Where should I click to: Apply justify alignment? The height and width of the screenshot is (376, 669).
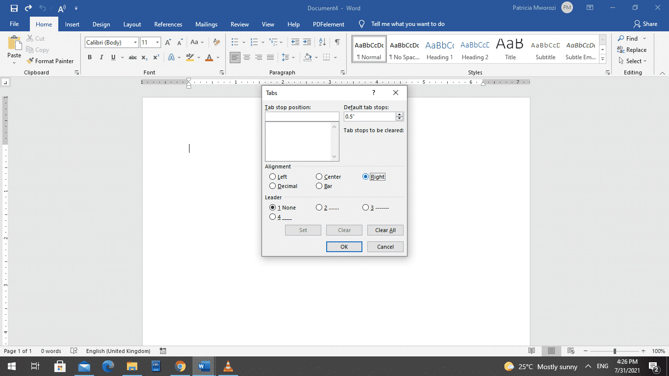(x=270, y=57)
